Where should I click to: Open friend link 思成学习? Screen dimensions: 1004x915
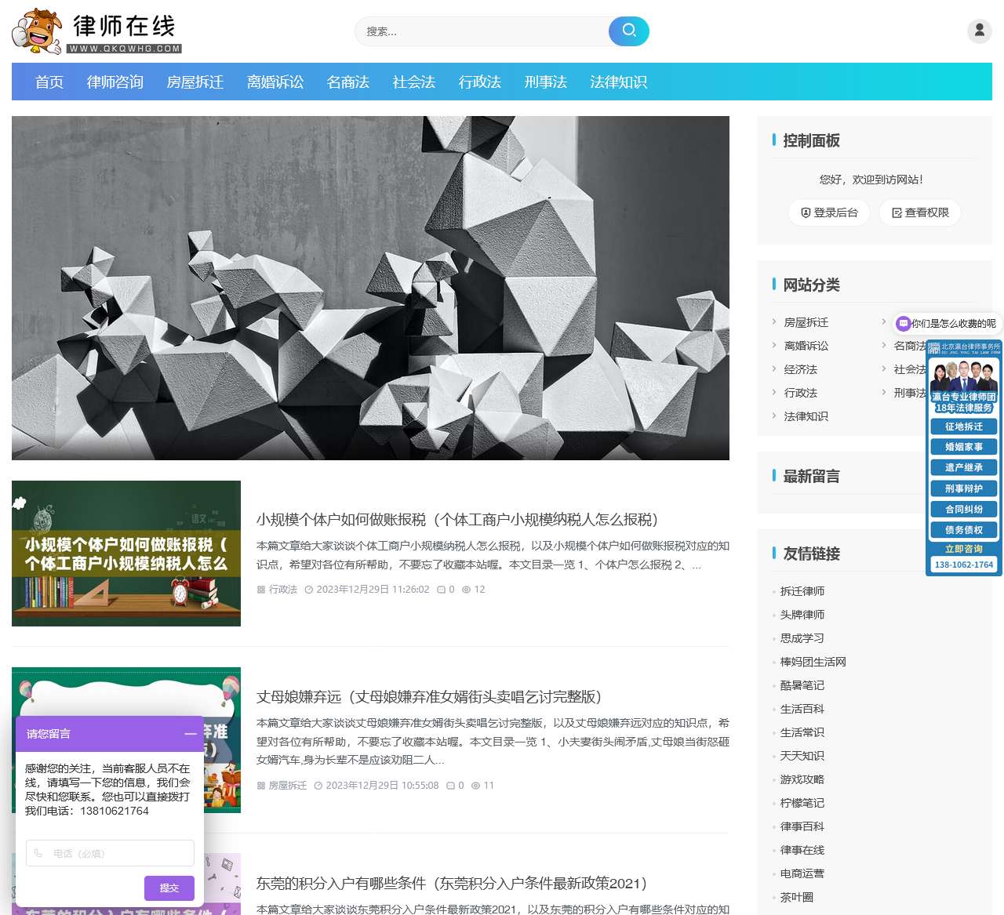[x=802, y=638]
